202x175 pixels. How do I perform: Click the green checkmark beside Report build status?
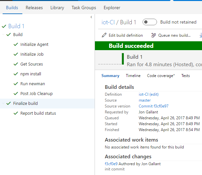coord(15,113)
